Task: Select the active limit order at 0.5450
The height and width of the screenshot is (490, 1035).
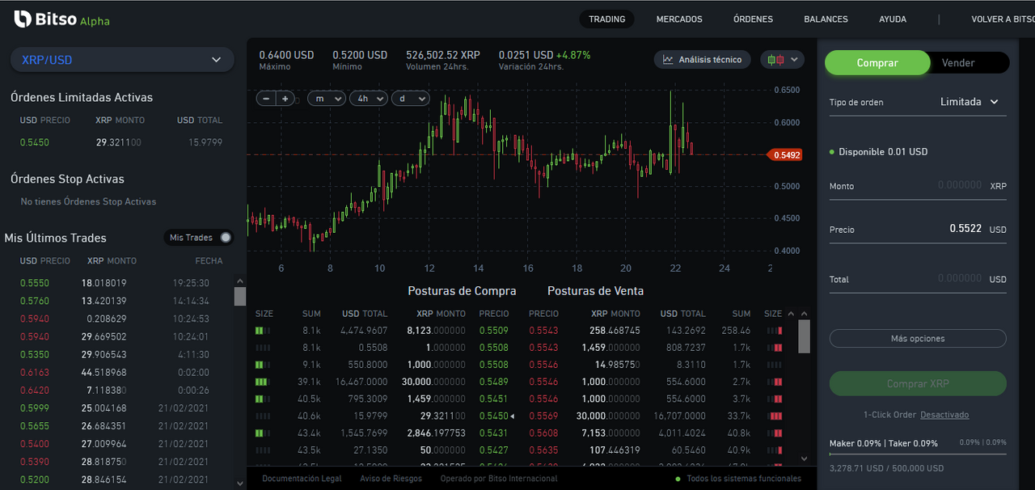Action: [x=121, y=142]
